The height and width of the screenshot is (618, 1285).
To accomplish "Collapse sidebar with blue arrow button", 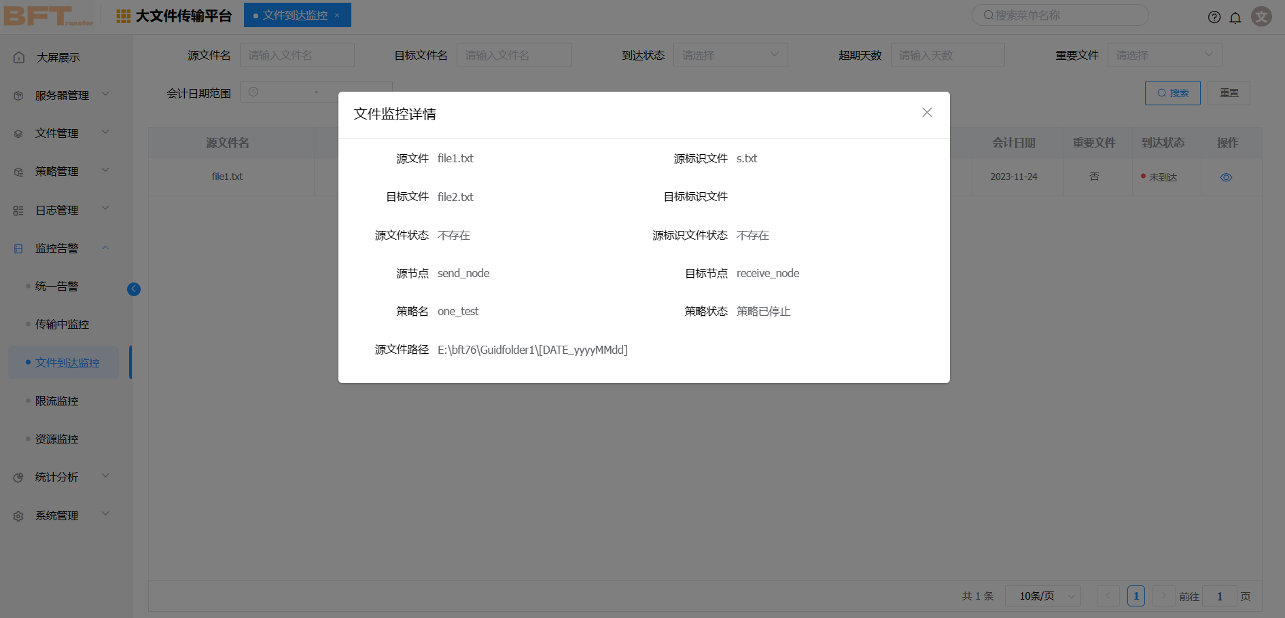I will [x=134, y=289].
